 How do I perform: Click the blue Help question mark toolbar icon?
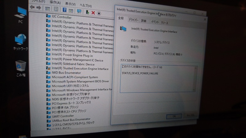[x=64, y=10]
